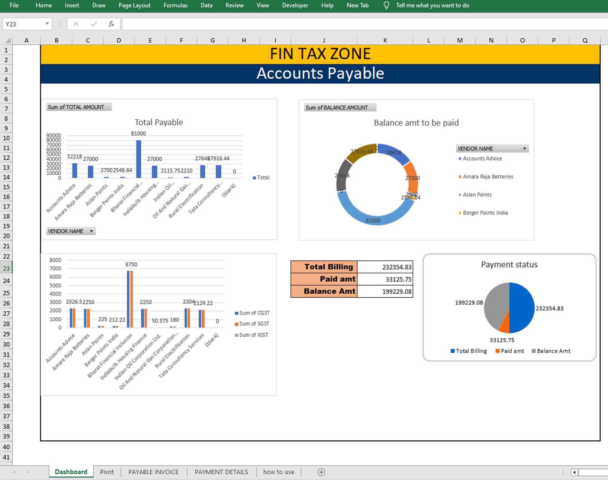Click inside the formula bar input
608x480 pixels.
348,24
